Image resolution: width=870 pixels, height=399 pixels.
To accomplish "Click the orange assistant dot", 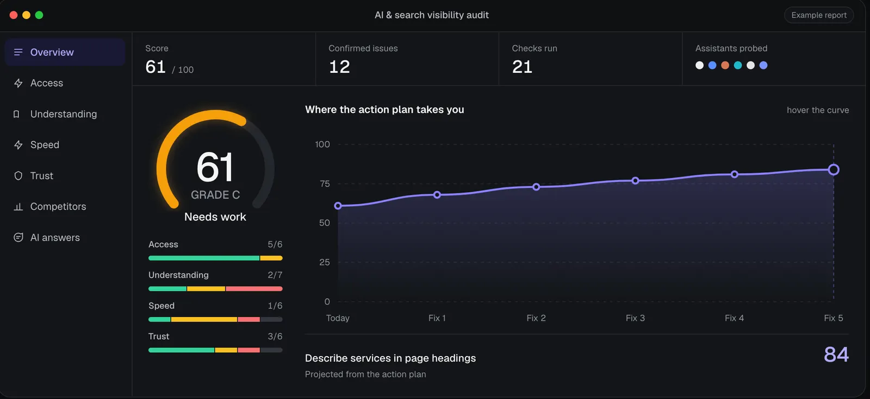I will (725, 65).
